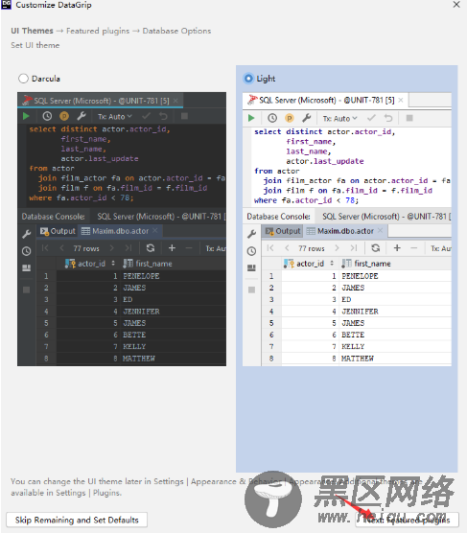Click commit checkmark icon in Darcula preview
The image size is (467, 533).
pos(147,116)
